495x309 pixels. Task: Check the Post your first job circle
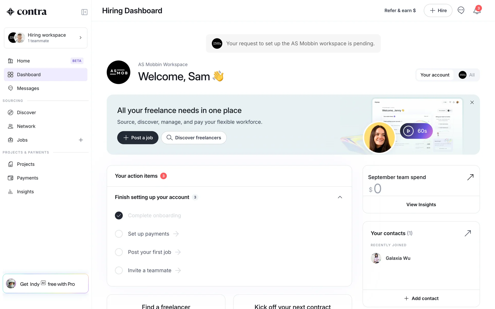(119, 252)
